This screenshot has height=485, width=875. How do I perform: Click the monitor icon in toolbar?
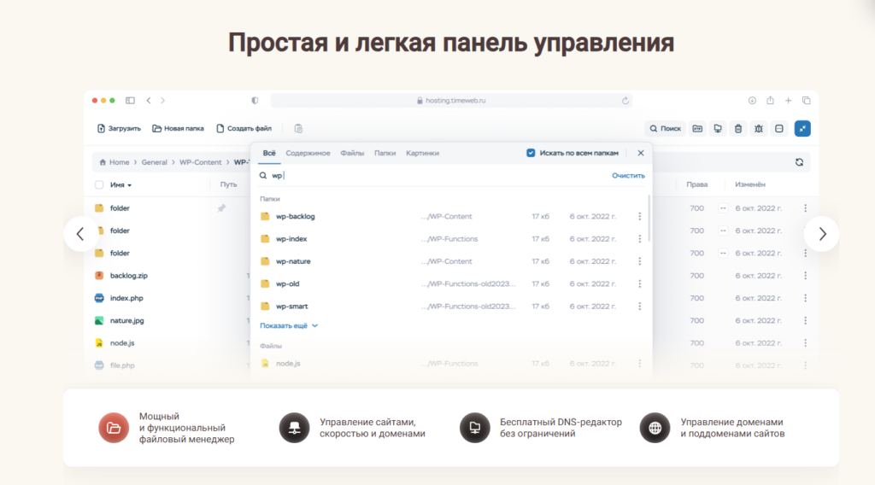[718, 129]
